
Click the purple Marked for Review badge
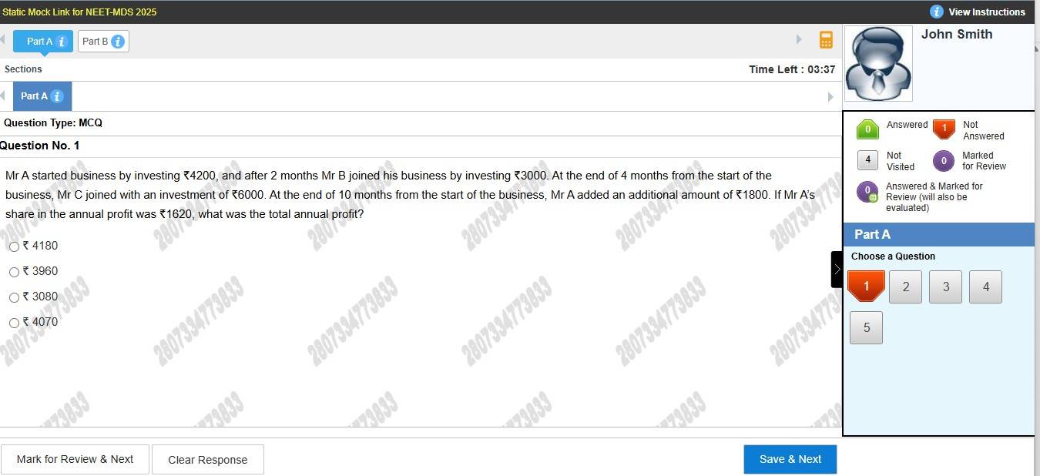[943, 161]
